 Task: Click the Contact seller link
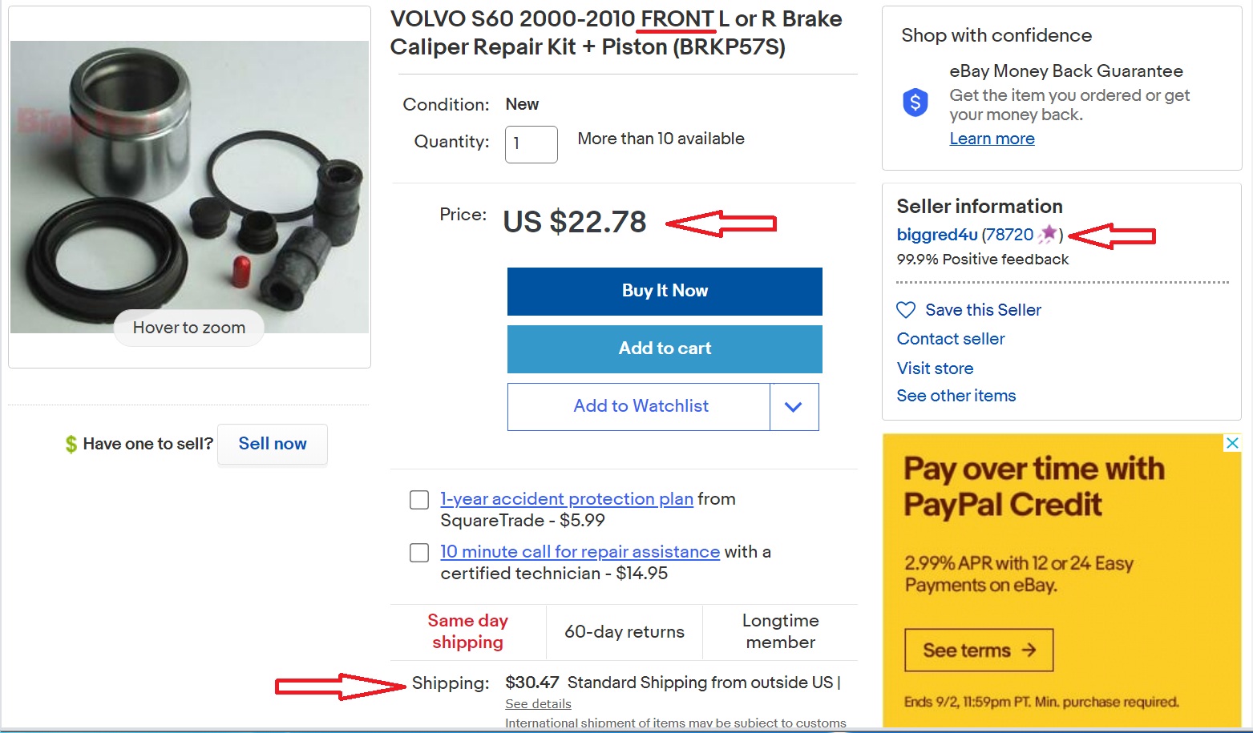click(951, 339)
